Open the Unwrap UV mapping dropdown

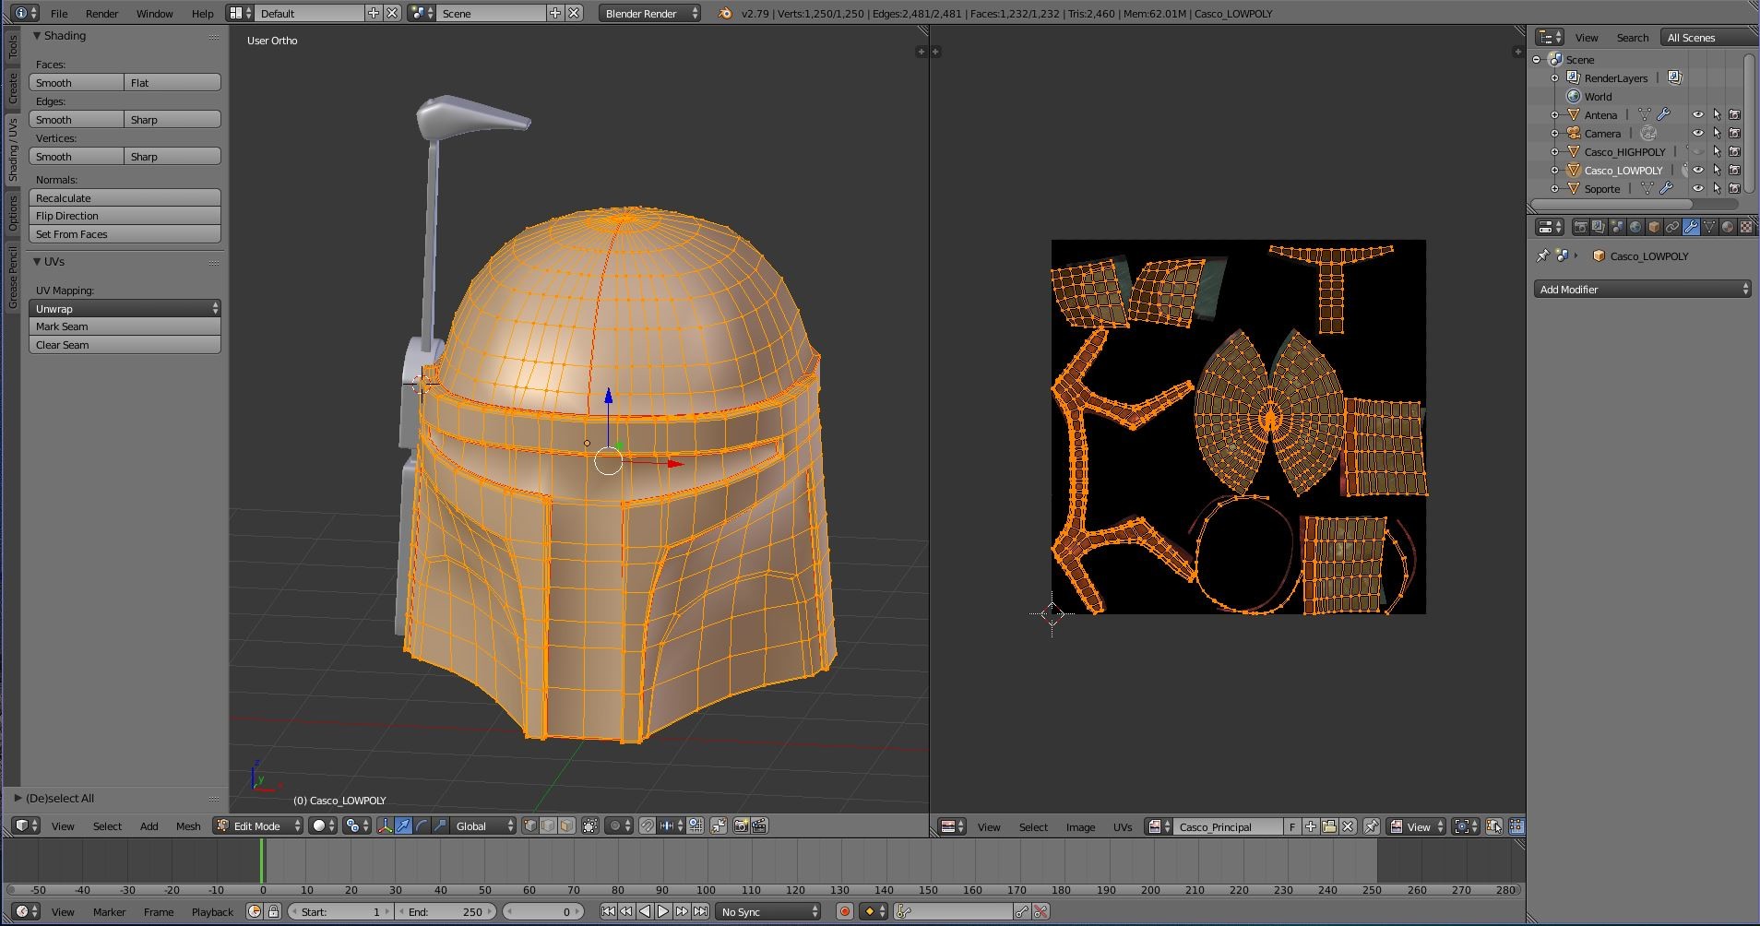pyautogui.click(x=125, y=308)
